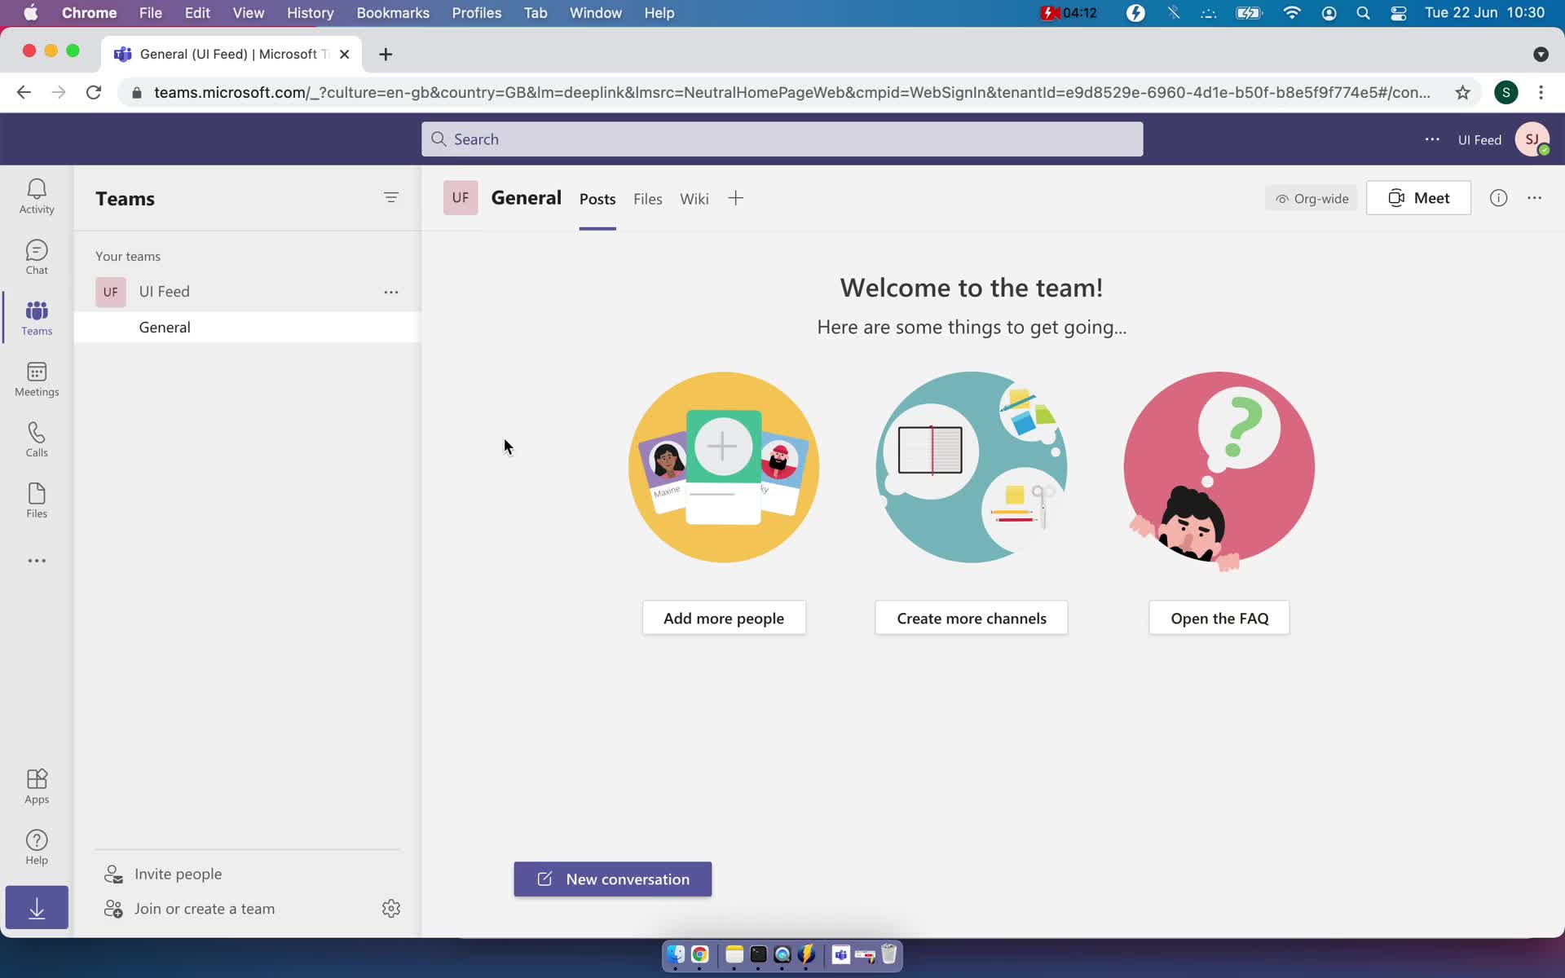Click Add more people button
1565x978 pixels.
[x=724, y=618]
